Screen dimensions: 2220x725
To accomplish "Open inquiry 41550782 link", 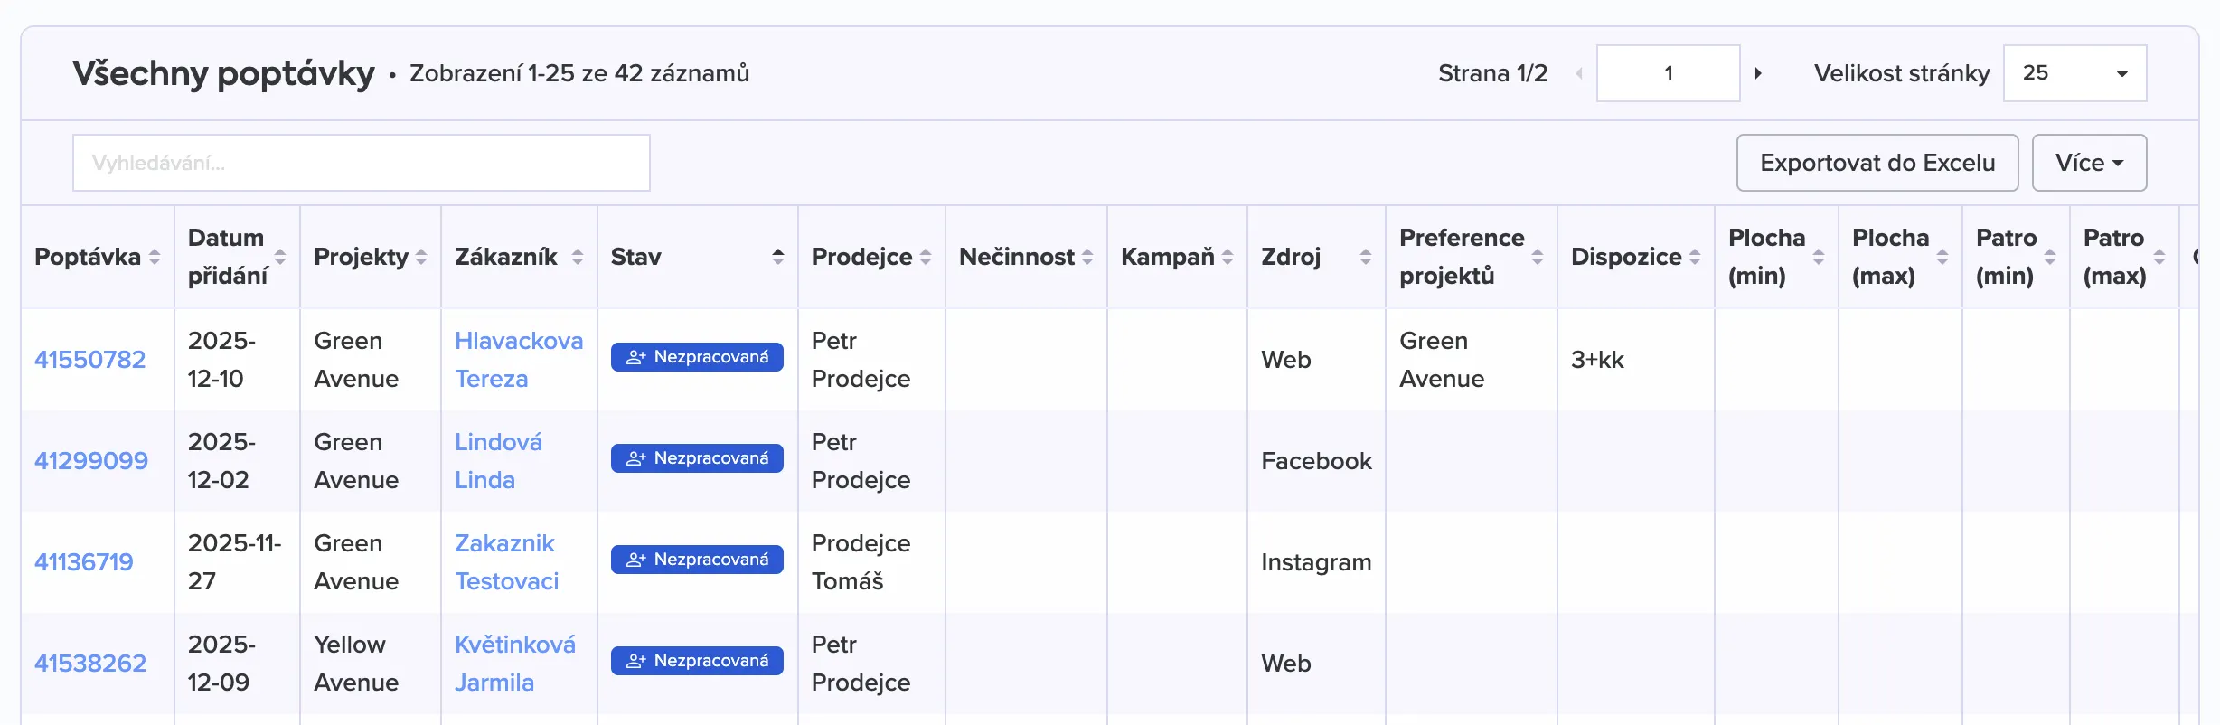I will (89, 360).
